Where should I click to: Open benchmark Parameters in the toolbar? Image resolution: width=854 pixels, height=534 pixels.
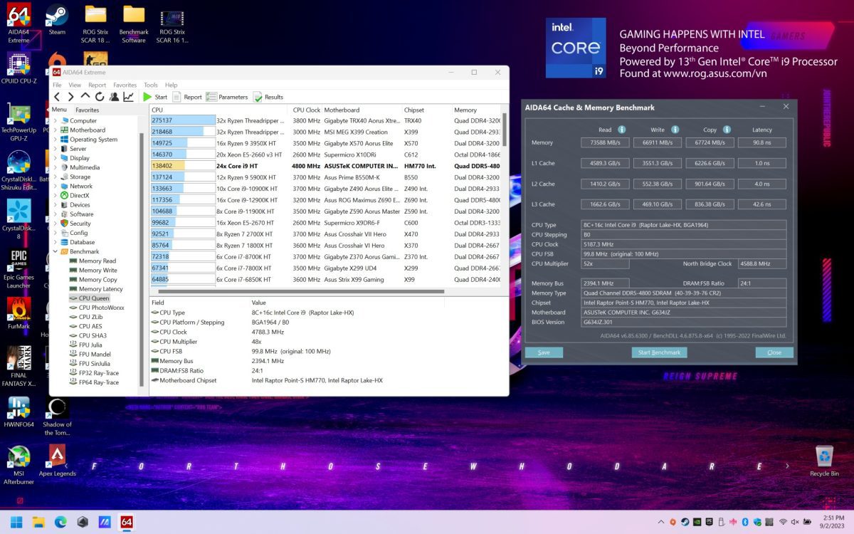point(227,97)
